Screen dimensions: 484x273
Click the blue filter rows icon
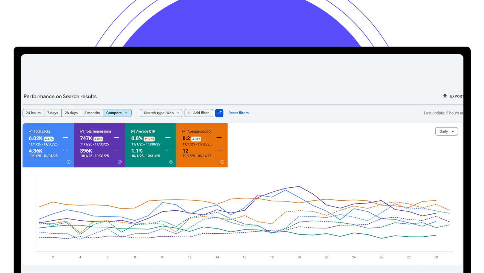click(x=219, y=113)
